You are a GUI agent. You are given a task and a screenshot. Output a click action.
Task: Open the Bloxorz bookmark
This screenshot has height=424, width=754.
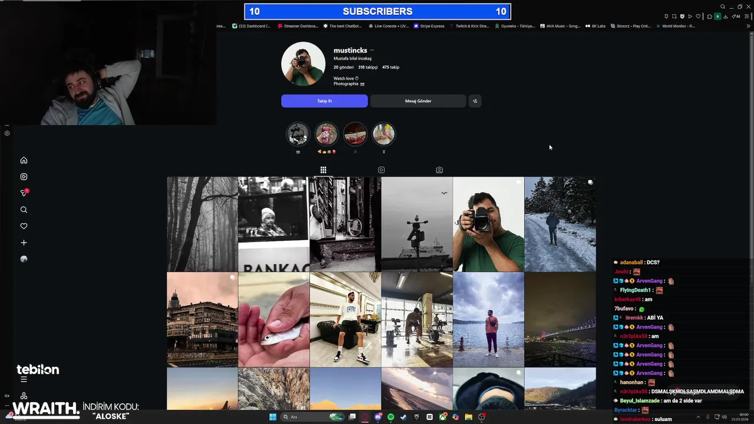tap(630, 26)
